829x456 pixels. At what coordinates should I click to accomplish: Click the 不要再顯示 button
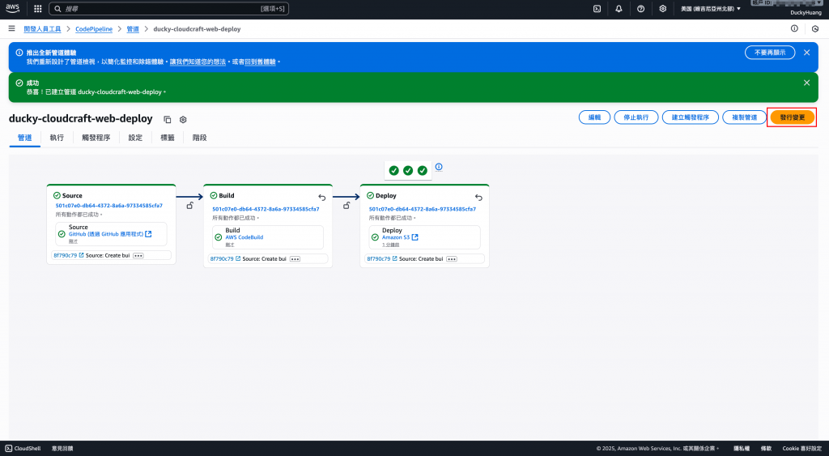(770, 53)
